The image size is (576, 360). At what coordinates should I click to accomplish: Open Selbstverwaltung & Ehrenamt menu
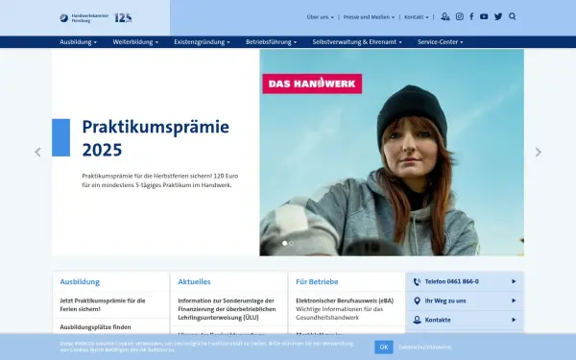(x=357, y=42)
